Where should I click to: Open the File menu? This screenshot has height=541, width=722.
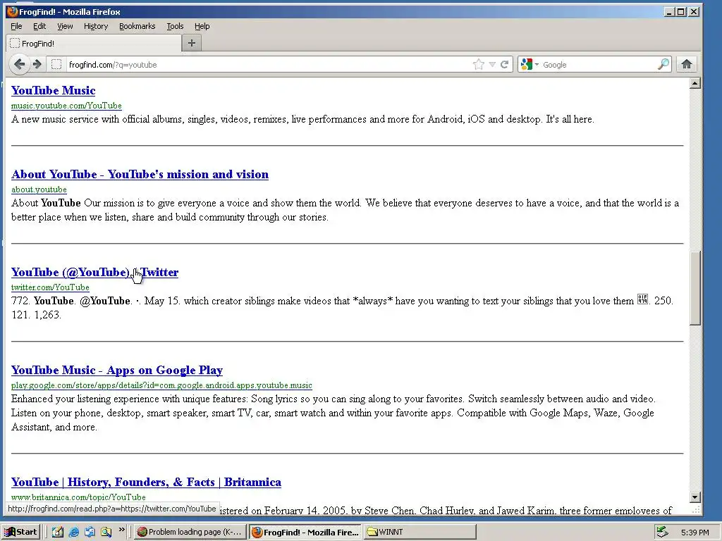[17, 26]
